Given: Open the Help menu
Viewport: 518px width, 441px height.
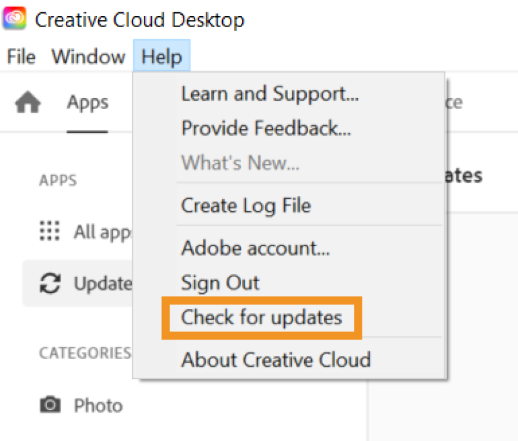Looking at the screenshot, I should tap(161, 57).
